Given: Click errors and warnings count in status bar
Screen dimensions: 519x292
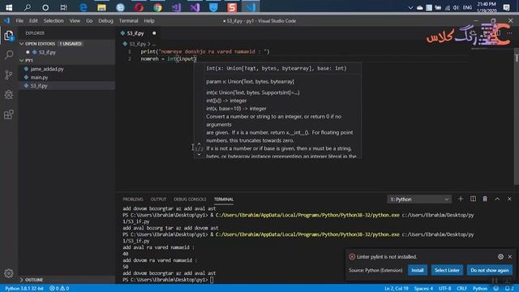Looking at the screenshot, I should [59, 289].
